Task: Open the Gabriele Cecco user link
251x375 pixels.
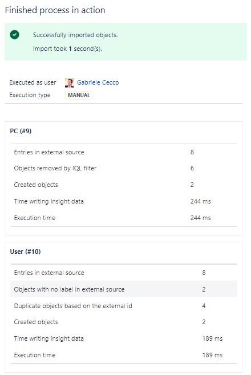Action: (98, 82)
